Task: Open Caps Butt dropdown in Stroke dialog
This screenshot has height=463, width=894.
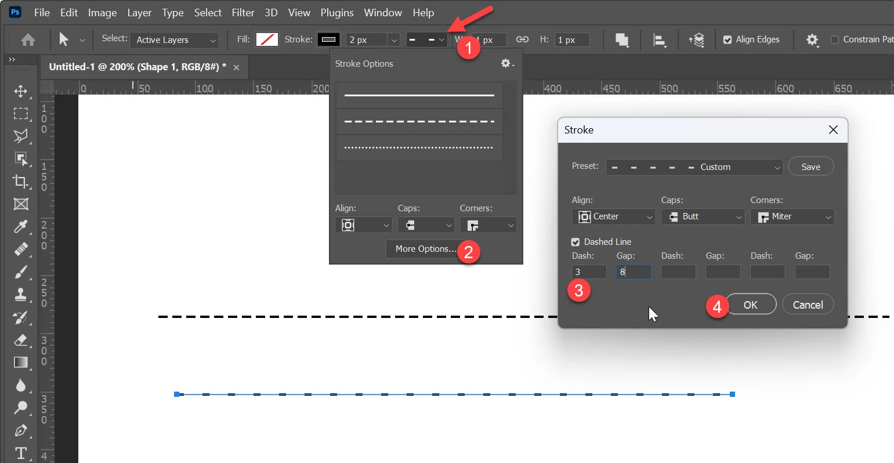Action: (703, 216)
